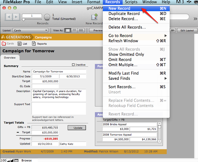Open the Cards view icon

(x=4, y=44)
